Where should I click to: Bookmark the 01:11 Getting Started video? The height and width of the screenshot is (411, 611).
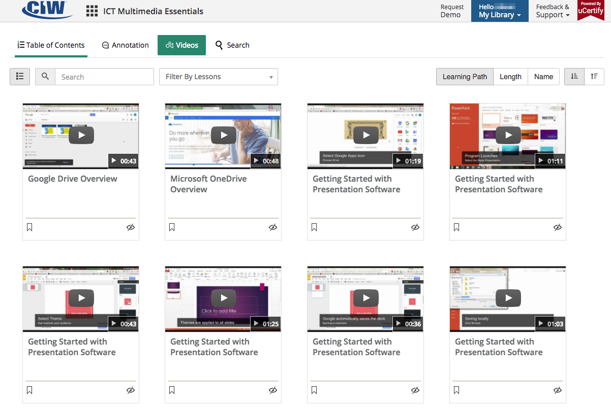(456, 227)
